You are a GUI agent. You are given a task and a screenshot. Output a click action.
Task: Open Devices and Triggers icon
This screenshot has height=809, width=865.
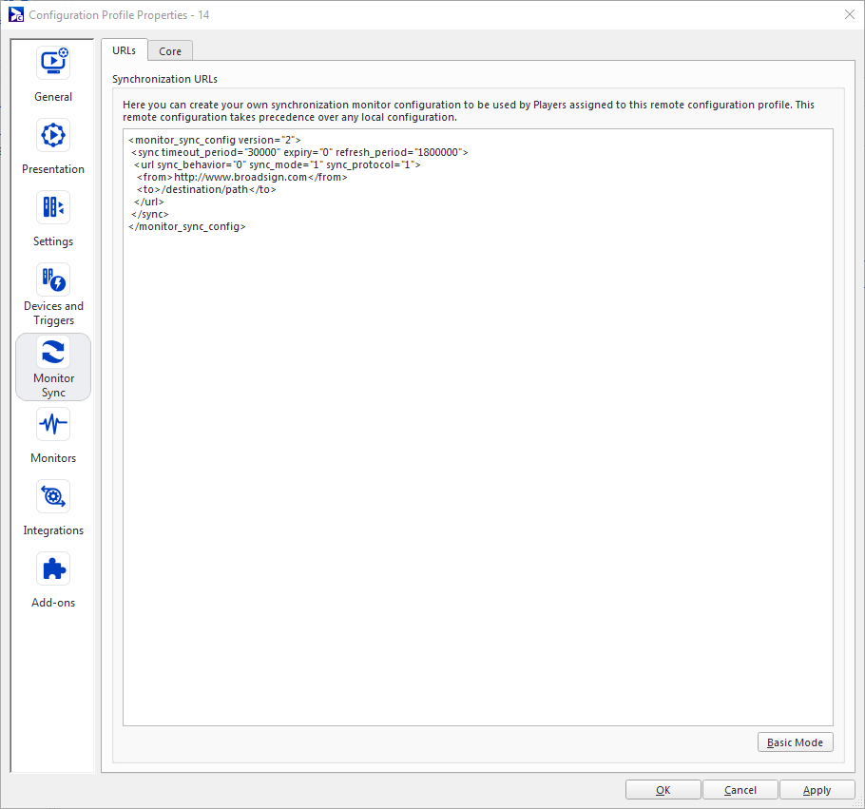click(53, 279)
